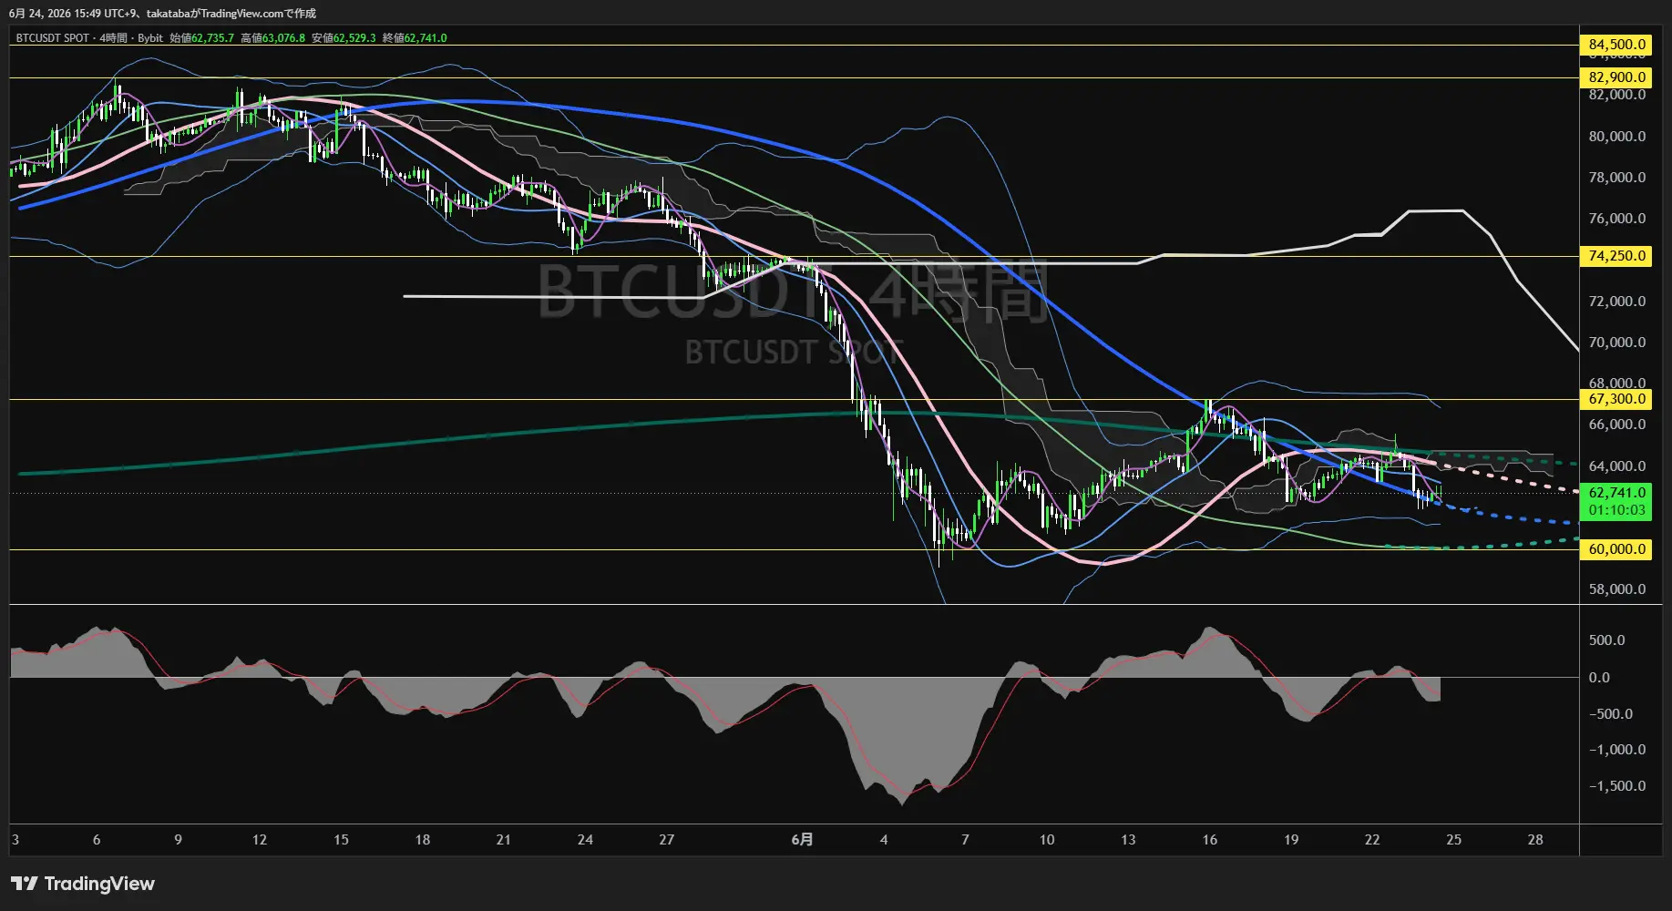Click the 66,000.0 price scale label

[1617, 425]
